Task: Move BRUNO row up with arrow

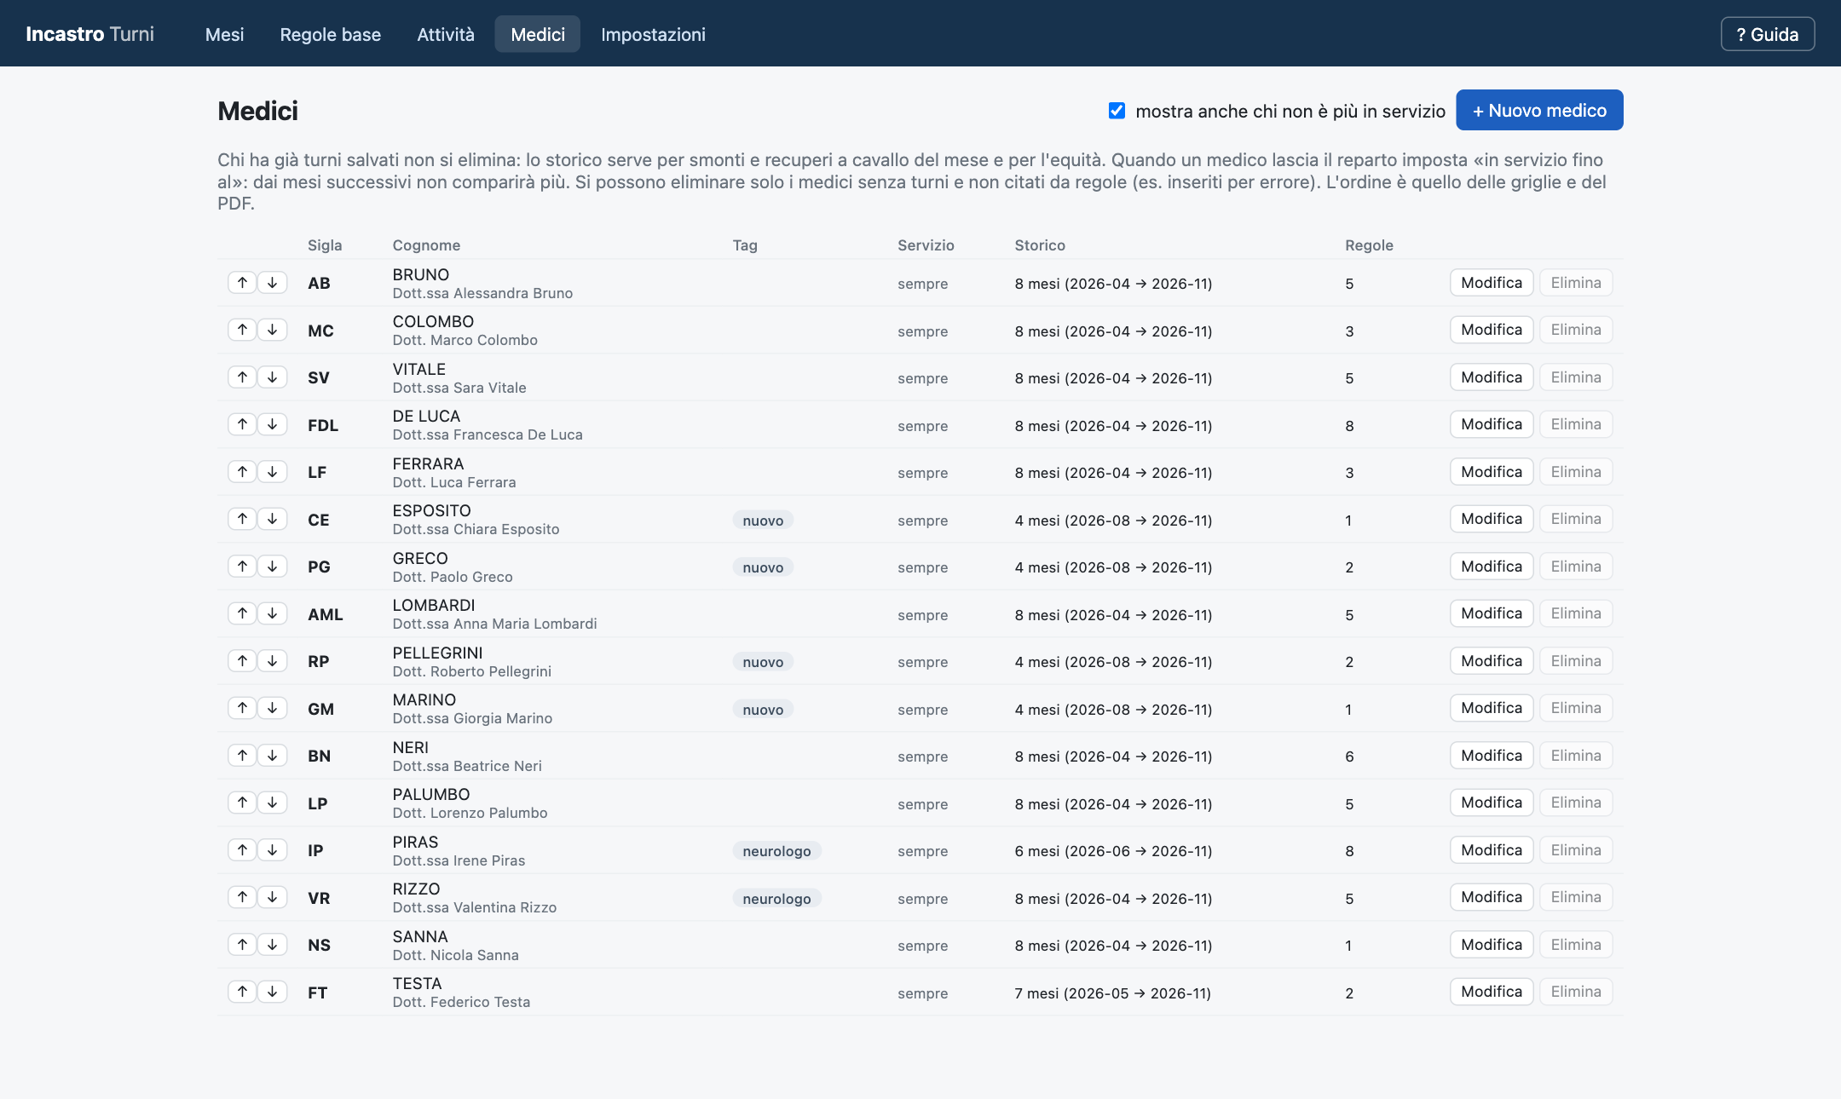Action: pyautogui.click(x=242, y=283)
